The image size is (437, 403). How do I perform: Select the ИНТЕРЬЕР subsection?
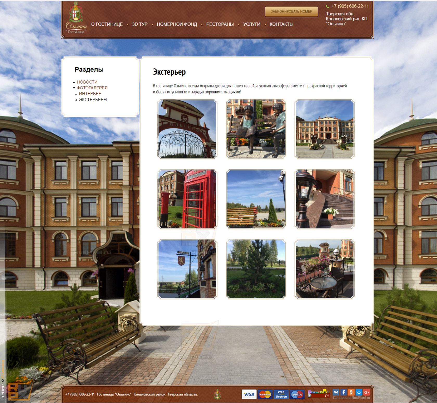(x=90, y=94)
